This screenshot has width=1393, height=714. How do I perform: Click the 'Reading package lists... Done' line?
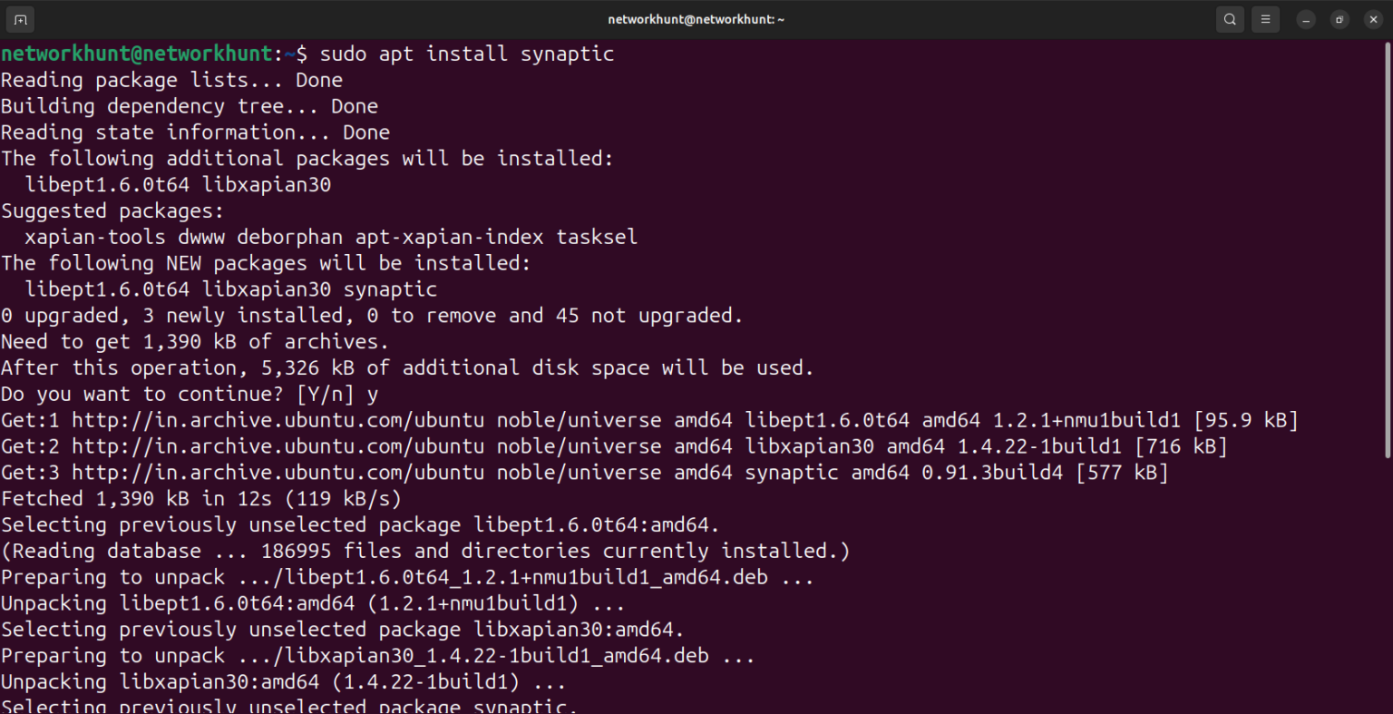171,80
